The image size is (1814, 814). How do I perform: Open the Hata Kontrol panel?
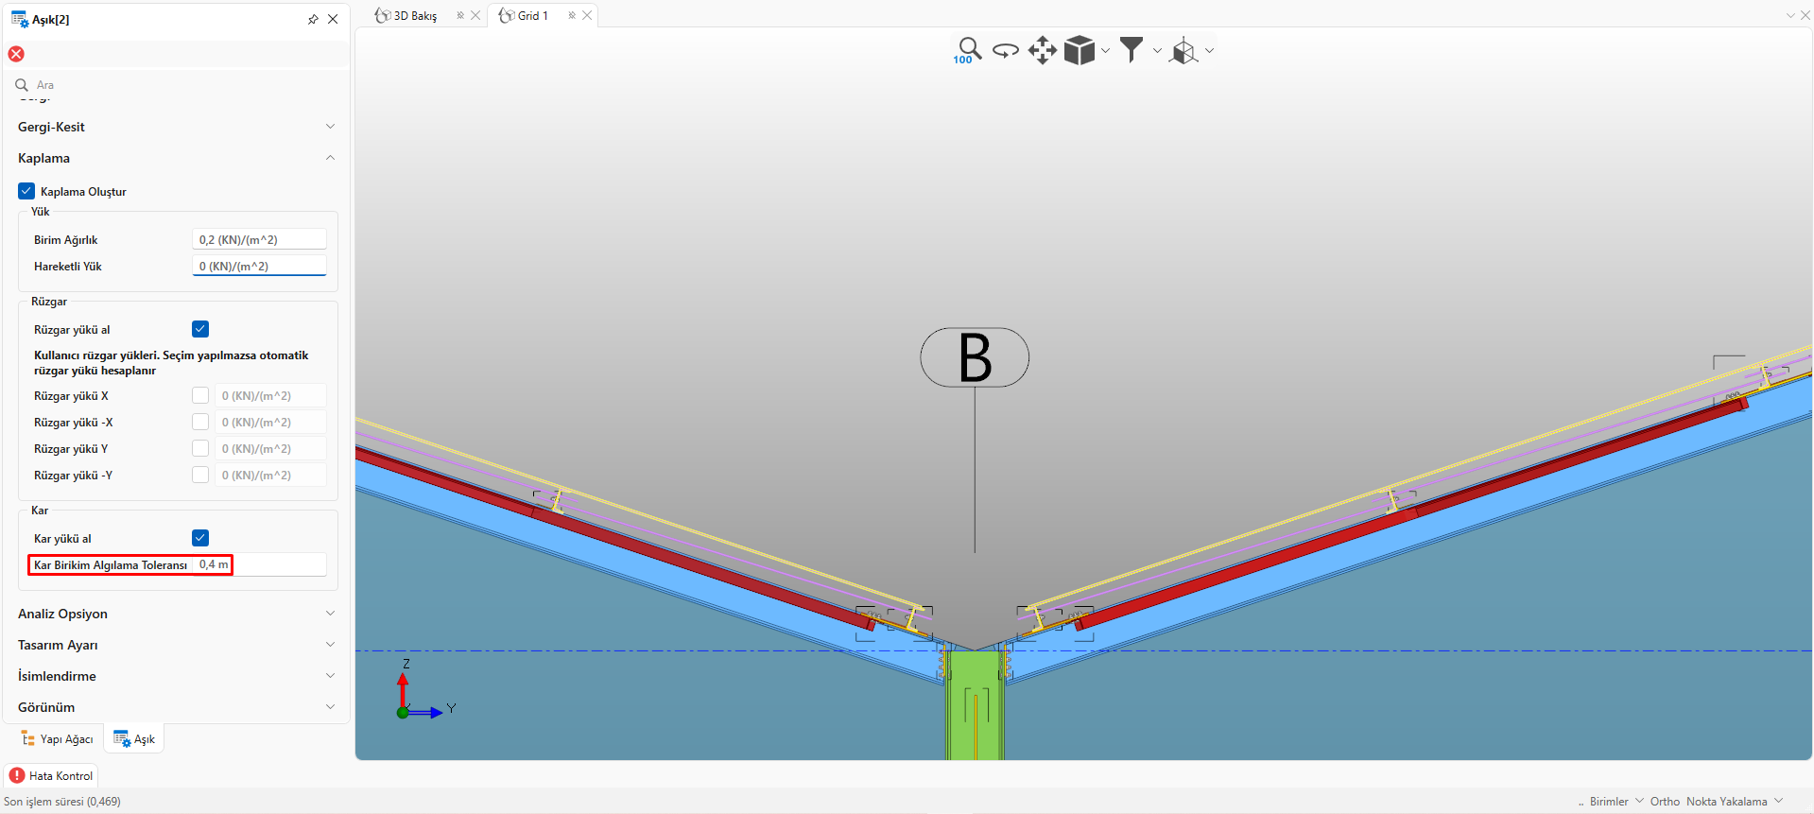pyautogui.click(x=52, y=776)
